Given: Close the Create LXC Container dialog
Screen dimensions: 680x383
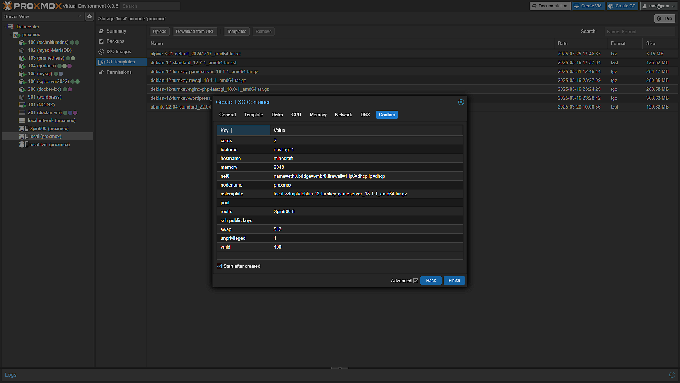Looking at the screenshot, I should pyautogui.click(x=461, y=102).
